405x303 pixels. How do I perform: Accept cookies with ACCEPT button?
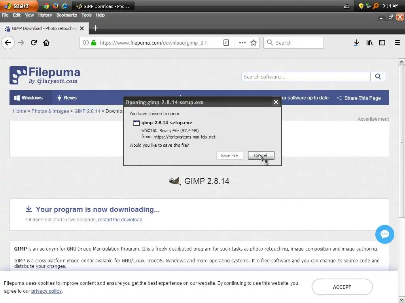pos(342,287)
